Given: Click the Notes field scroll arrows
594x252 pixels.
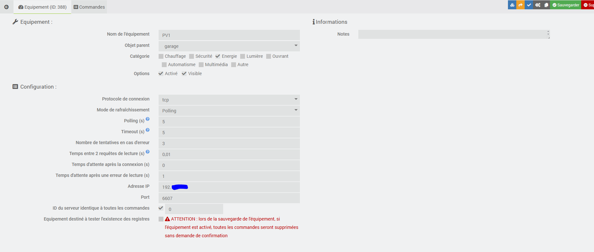Looking at the screenshot, I should (548, 33).
